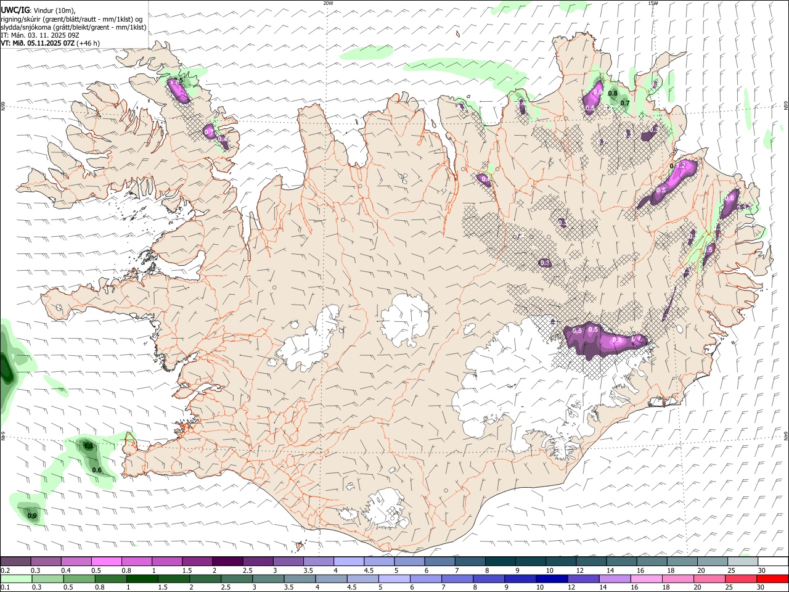Viewport: 789px width, 592px height.
Task: Click upper snow scale white swatch labeled 30
Action: (773, 561)
